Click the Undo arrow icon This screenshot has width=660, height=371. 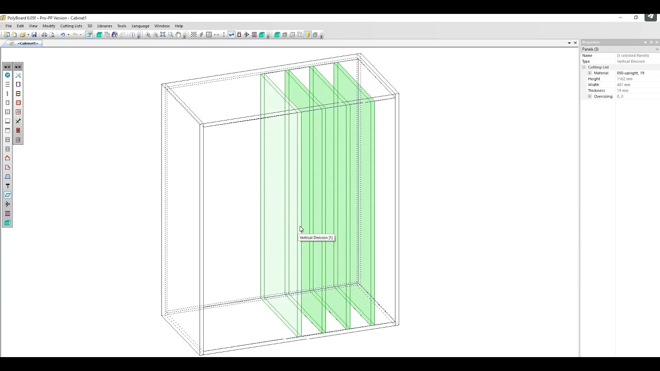62,35
